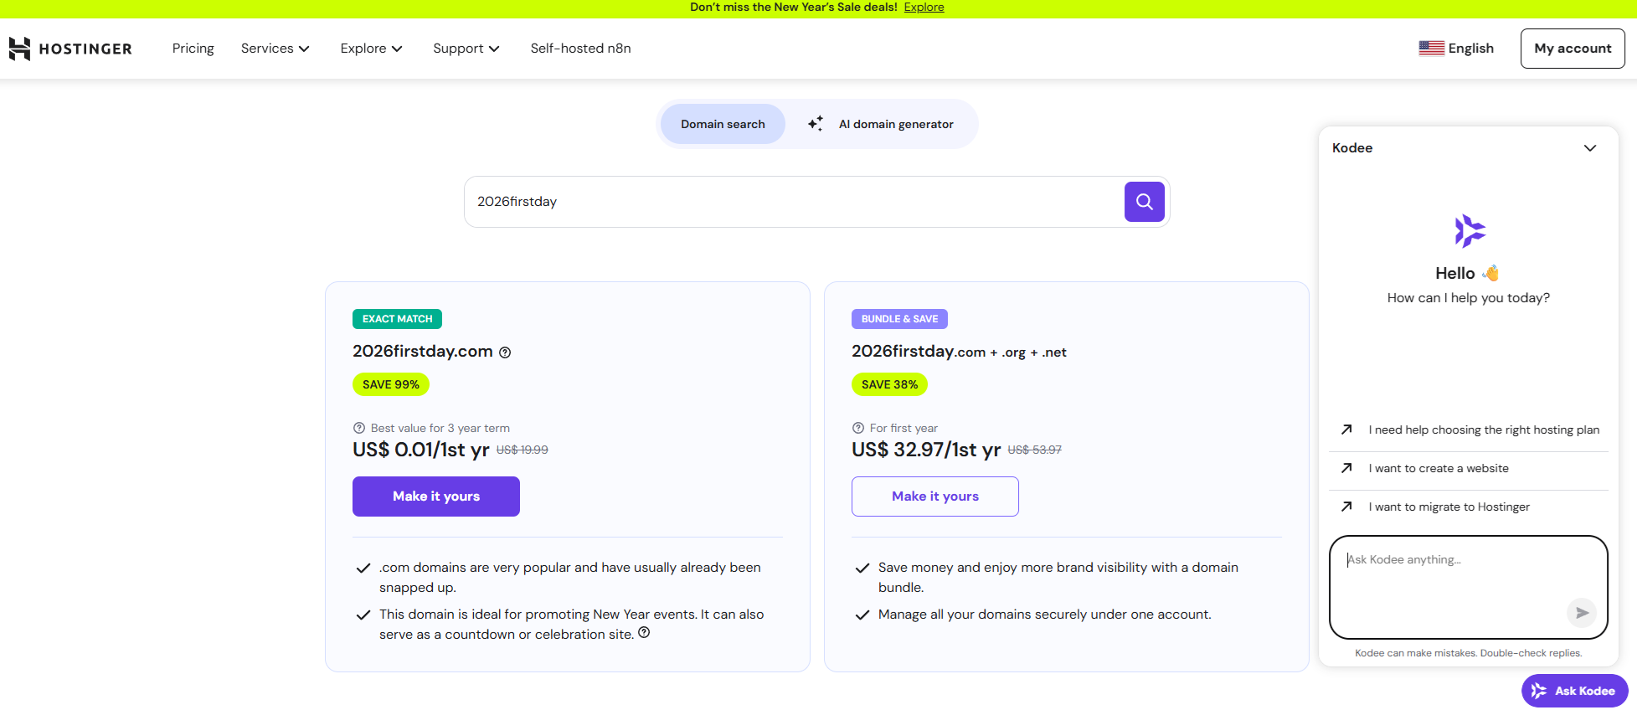Viewport: 1637px width, 710px height.
Task: Click the arrow icon beside create a website
Action: click(x=1346, y=468)
